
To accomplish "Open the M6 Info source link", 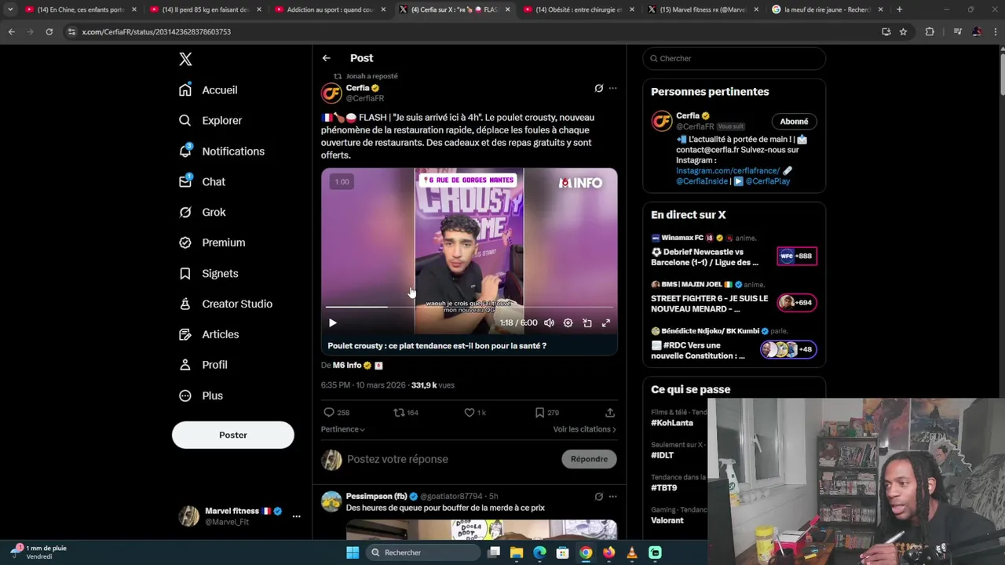I will point(347,365).
